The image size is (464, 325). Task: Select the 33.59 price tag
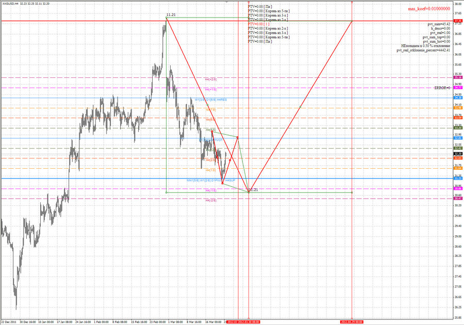458,118
